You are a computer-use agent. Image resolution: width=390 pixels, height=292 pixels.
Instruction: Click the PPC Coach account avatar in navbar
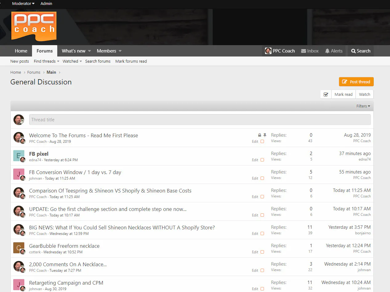[268, 51]
